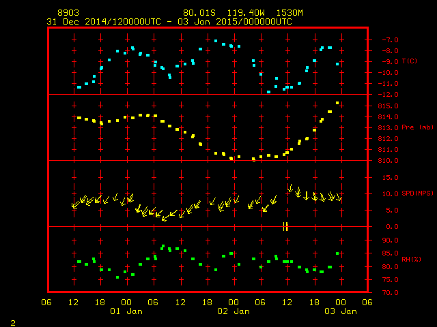Click the highest yellow pressure data point
The height and width of the screenshot is (327, 437).
[337, 104]
